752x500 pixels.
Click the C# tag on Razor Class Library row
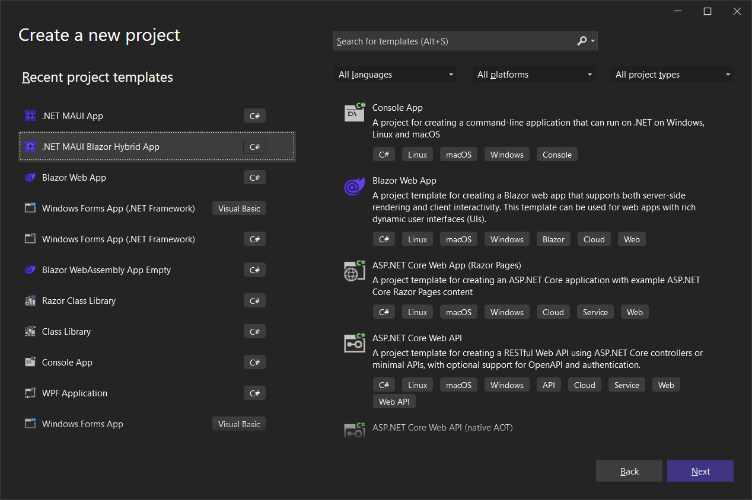pyautogui.click(x=254, y=300)
